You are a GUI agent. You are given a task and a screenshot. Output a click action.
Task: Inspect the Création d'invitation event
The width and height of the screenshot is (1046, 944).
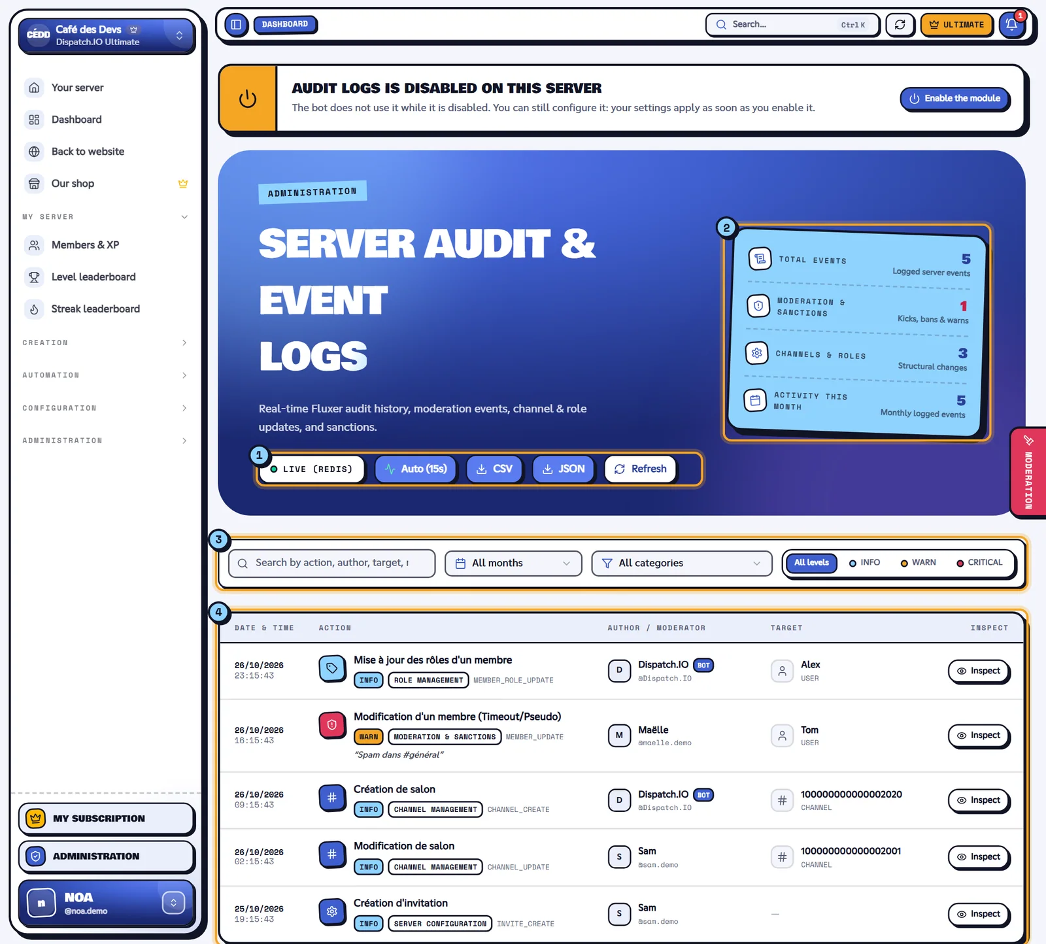click(979, 914)
